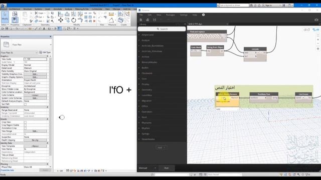Viewport: 321px width, 180px height.
Task: Open the Annotate ribbon tab
Action: (x=58, y=9)
